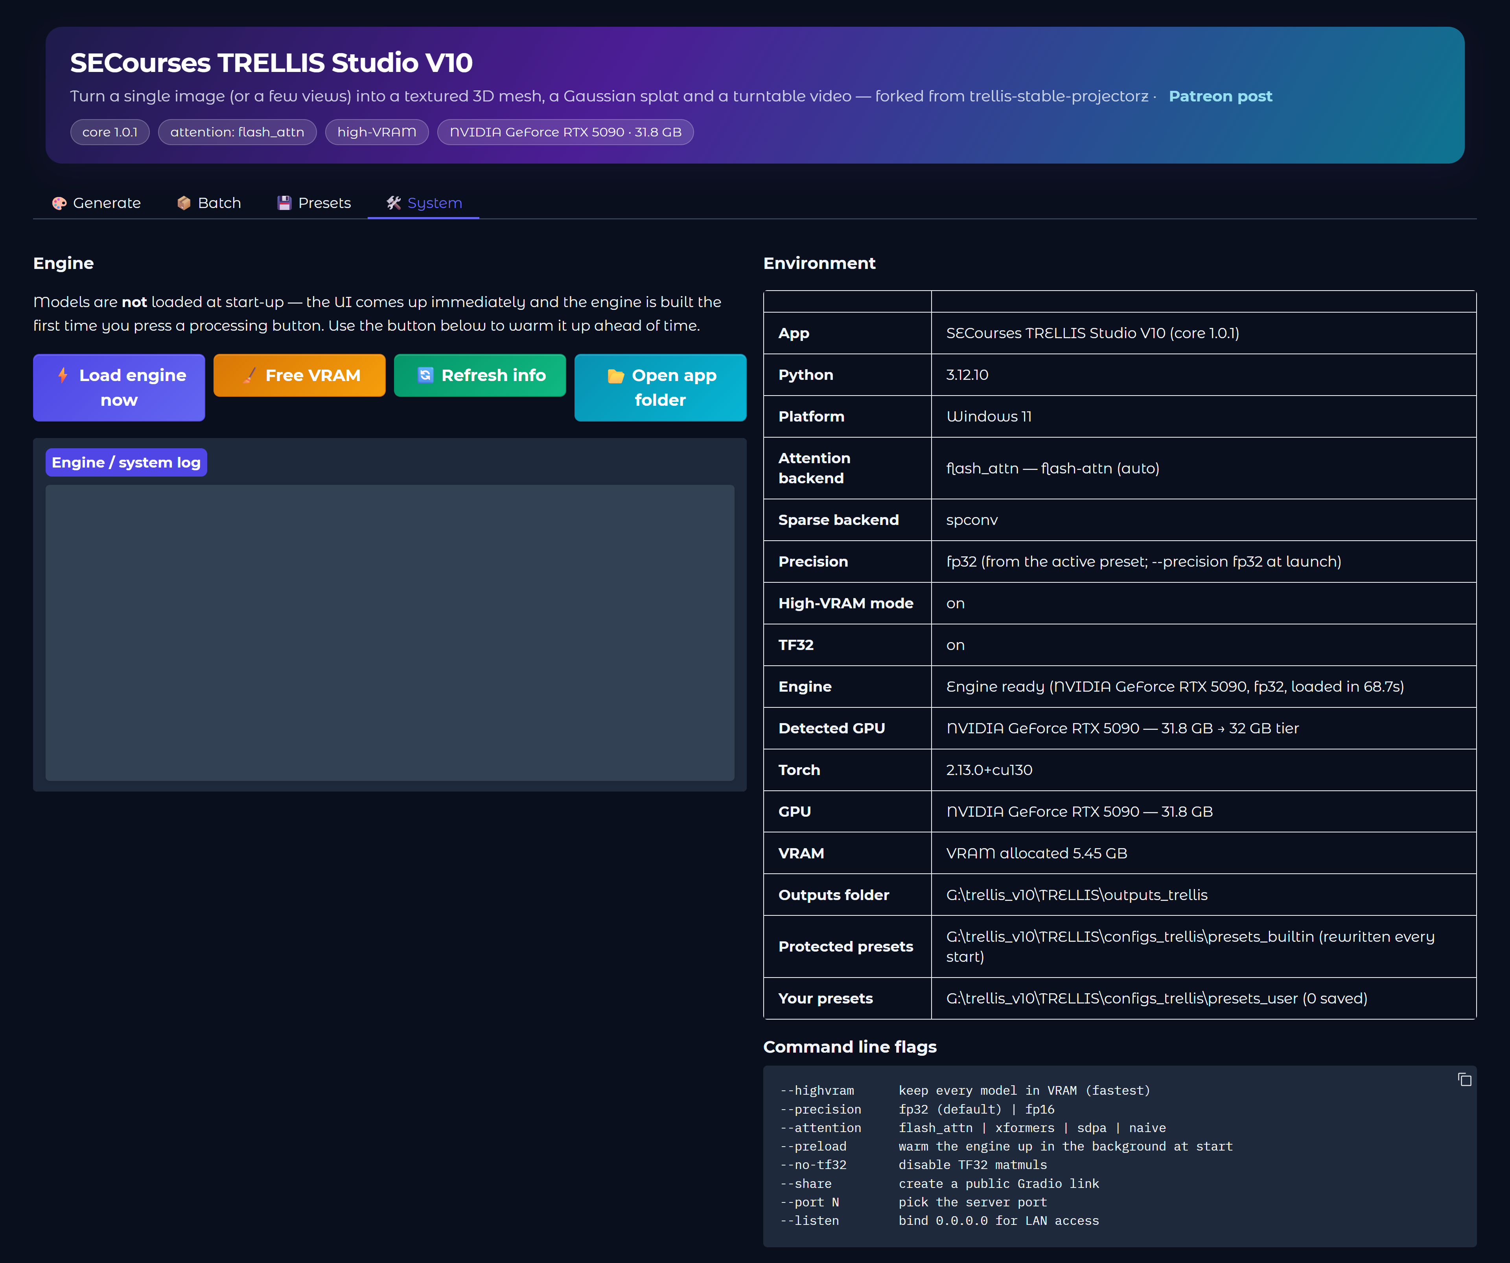Click the Protected presets row label

(845, 947)
